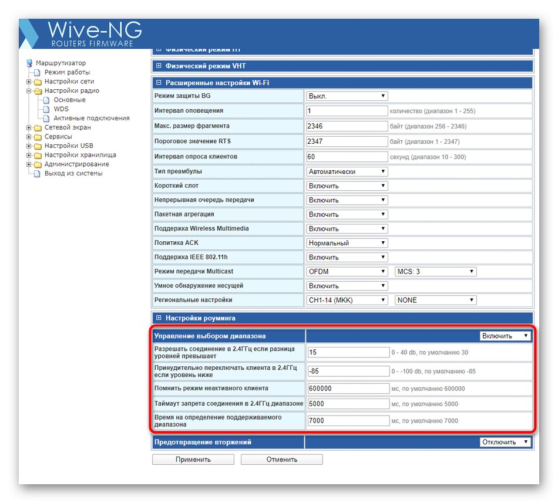Open the Активные подключения page
Image resolution: width=558 pixels, height=503 pixels.
(92, 119)
